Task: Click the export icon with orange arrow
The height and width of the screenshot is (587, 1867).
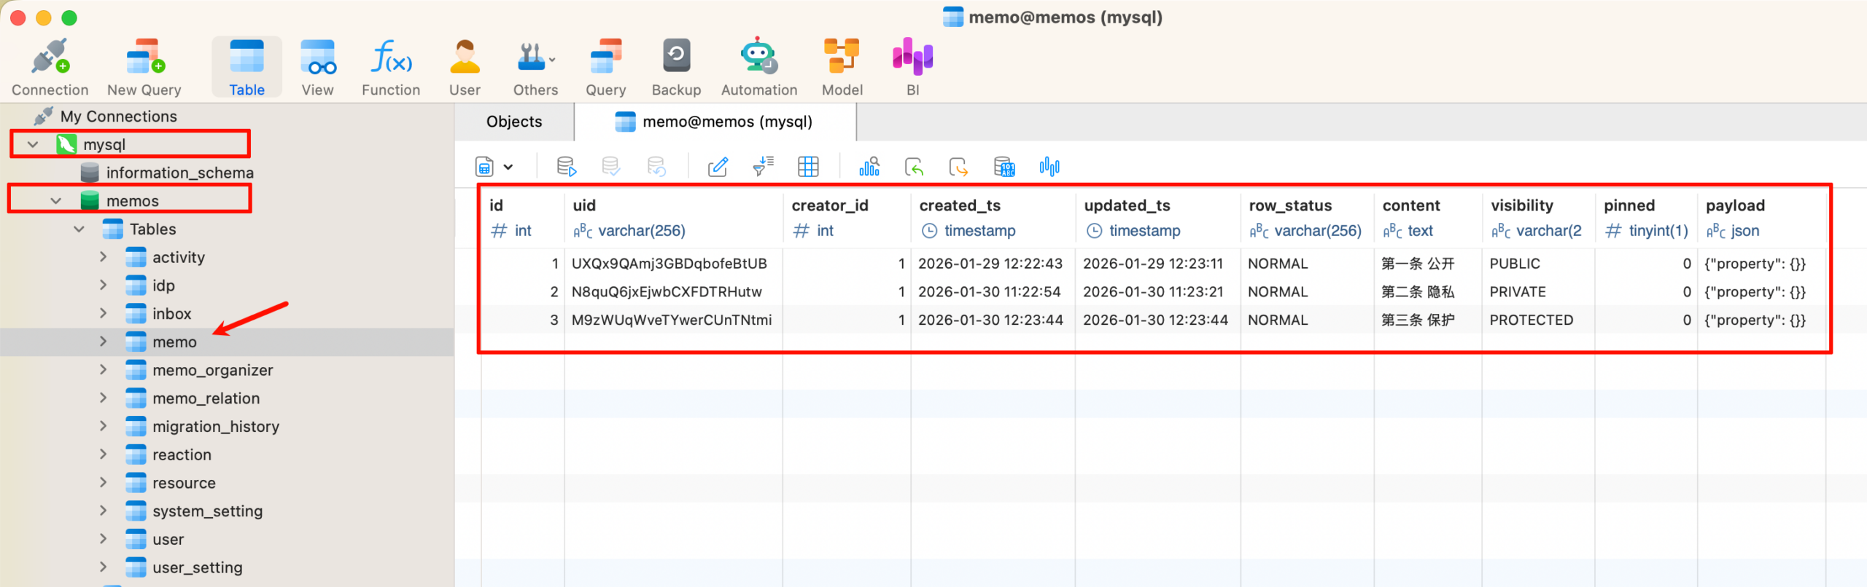Action: (x=958, y=167)
